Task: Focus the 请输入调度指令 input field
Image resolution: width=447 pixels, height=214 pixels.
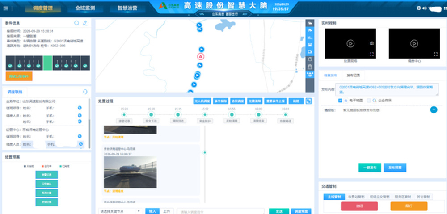Action: (220, 211)
